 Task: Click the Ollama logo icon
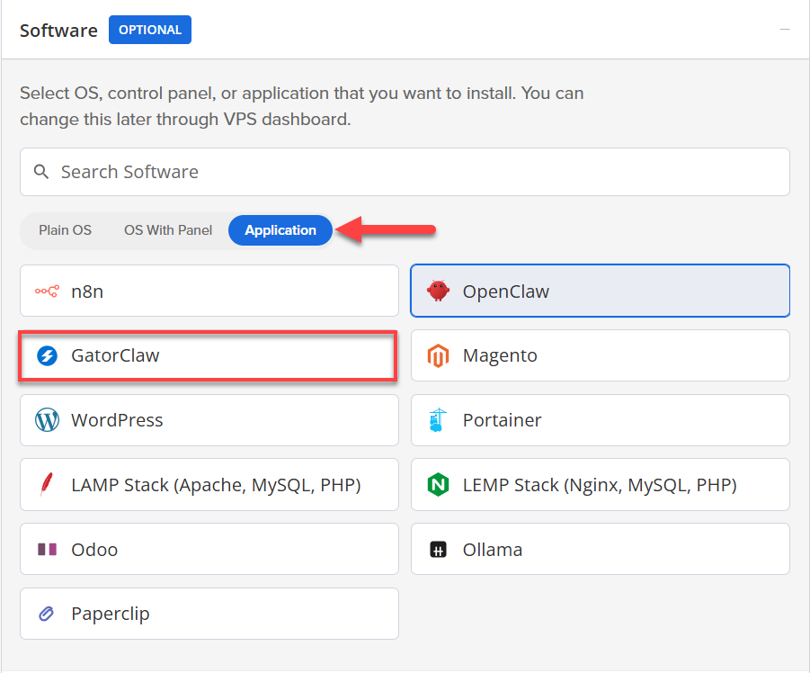point(438,549)
